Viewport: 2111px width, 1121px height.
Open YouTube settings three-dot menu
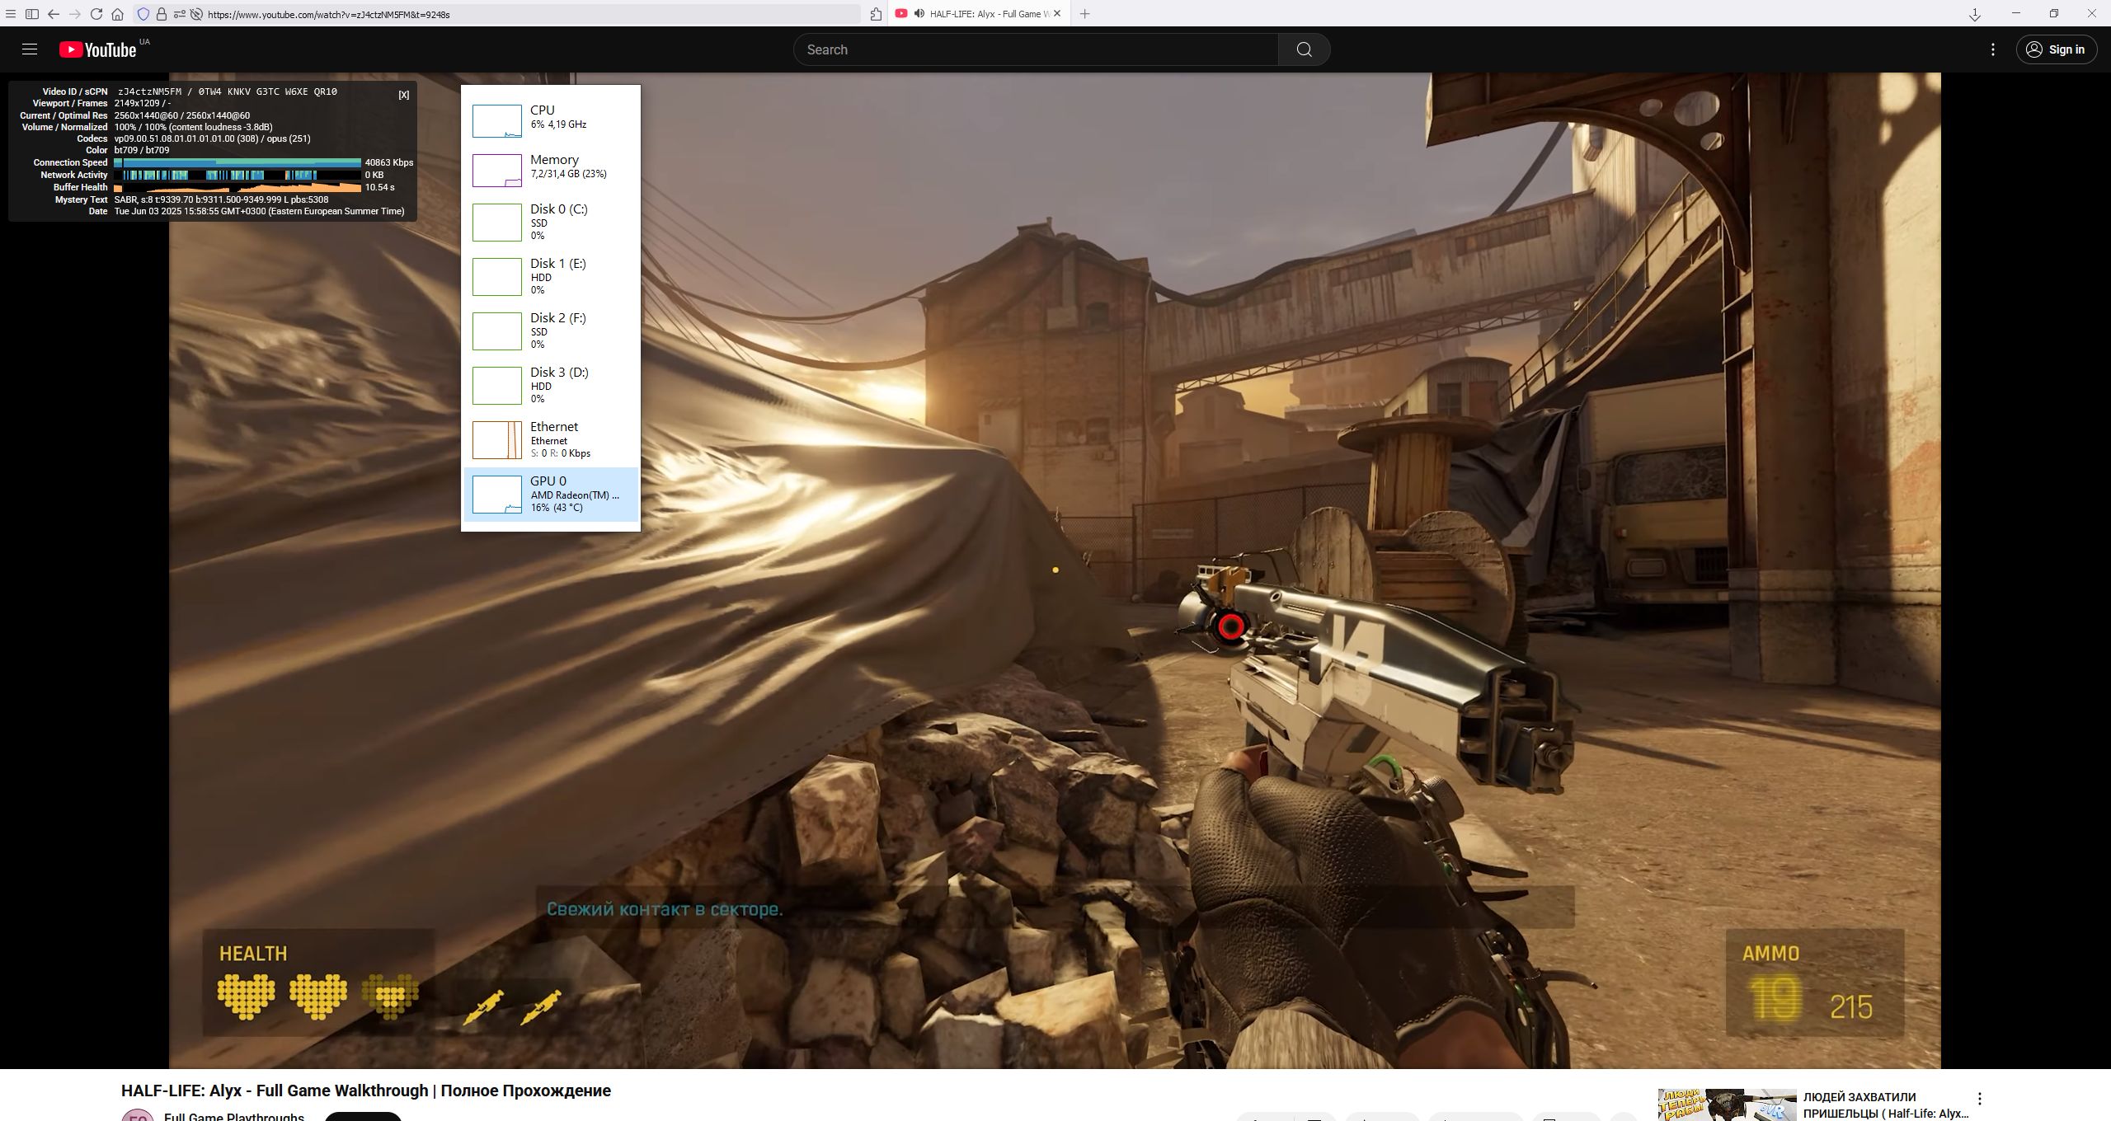coord(1993,49)
